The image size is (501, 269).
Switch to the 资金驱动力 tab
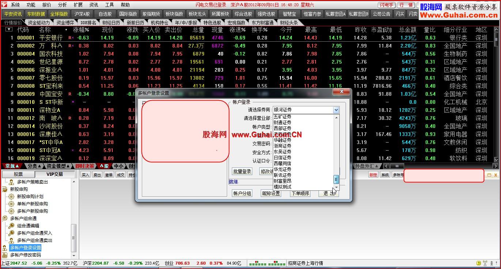(39, 23)
